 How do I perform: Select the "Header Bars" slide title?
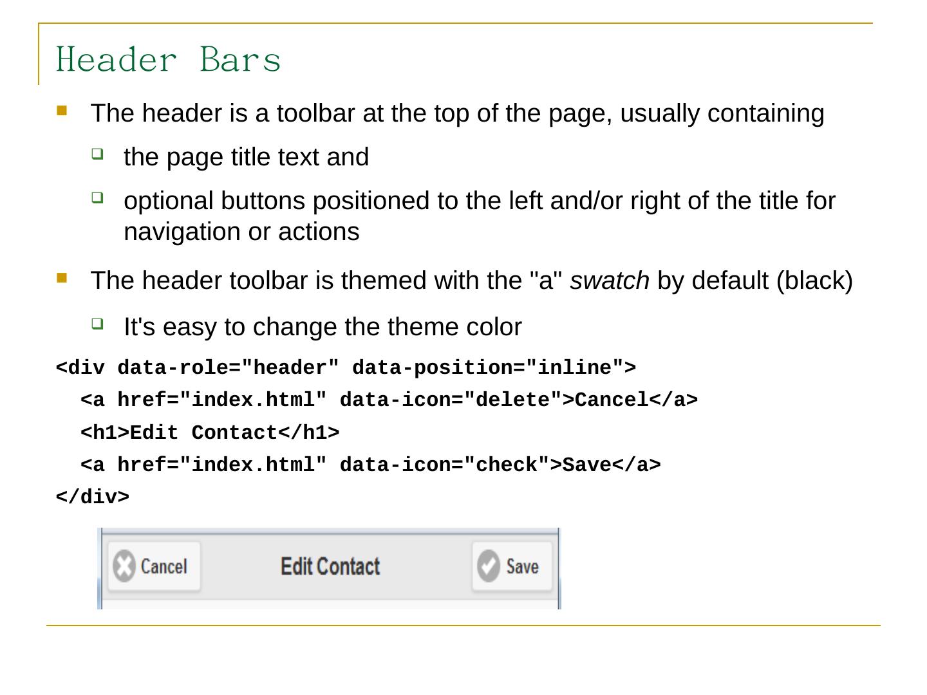[x=169, y=60]
